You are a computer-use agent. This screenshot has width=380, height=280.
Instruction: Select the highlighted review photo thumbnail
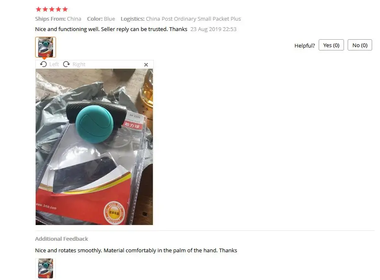pos(46,47)
